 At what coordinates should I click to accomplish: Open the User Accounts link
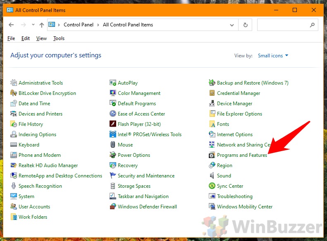(x=34, y=207)
